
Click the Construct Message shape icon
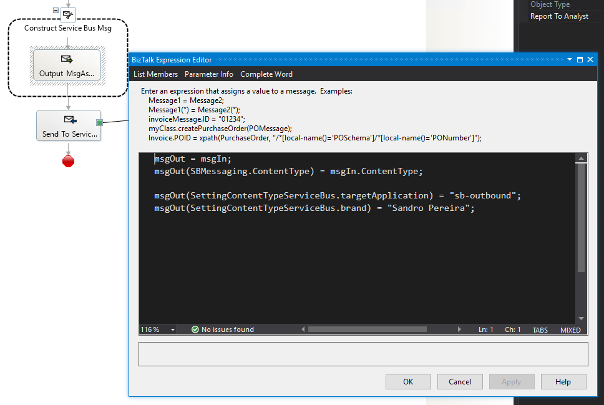coord(68,12)
